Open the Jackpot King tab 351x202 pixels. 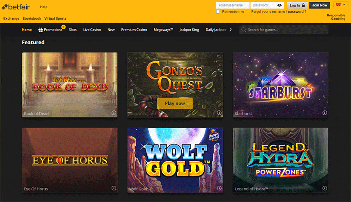(189, 30)
